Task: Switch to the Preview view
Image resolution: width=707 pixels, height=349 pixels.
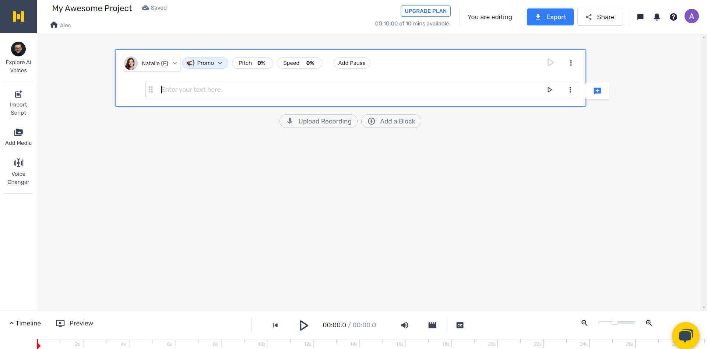Action: pos(74,323)
